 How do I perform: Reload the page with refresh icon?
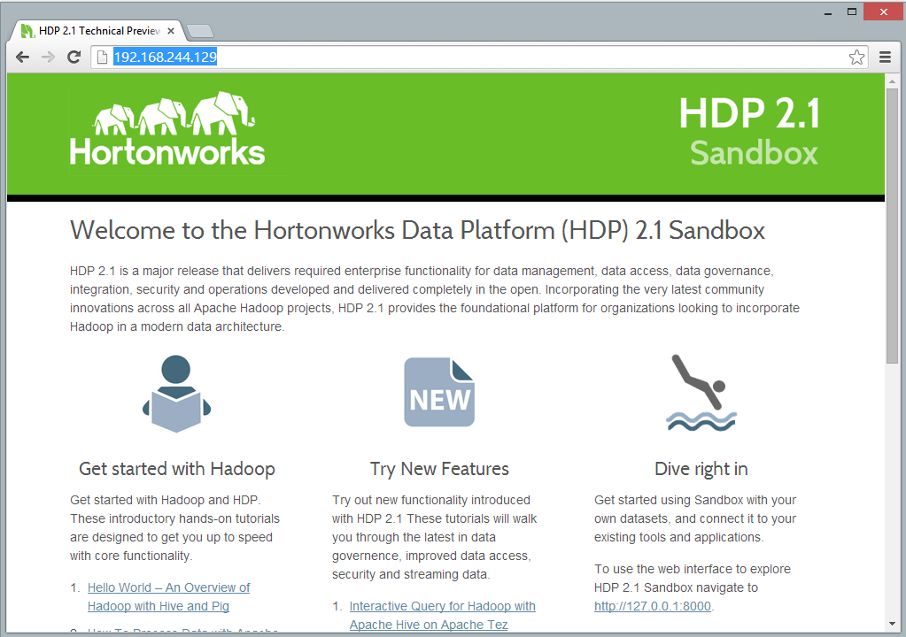pyautogui.click(x=74, y=58)
